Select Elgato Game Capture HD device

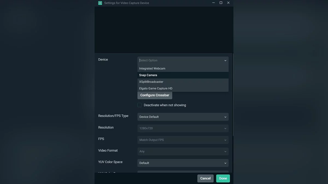tap(183, 88)
